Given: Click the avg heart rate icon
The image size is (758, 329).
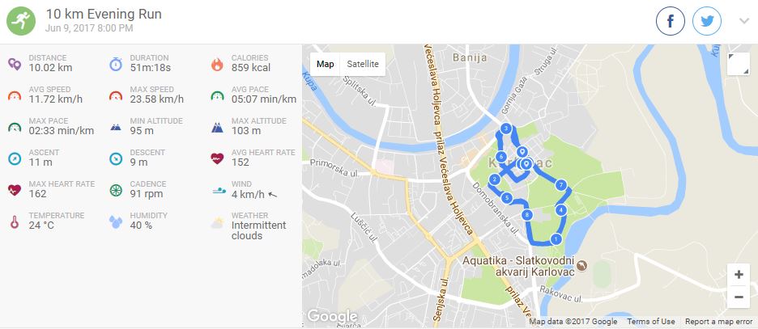Looking at the screenshot, I should pos(217,158).
